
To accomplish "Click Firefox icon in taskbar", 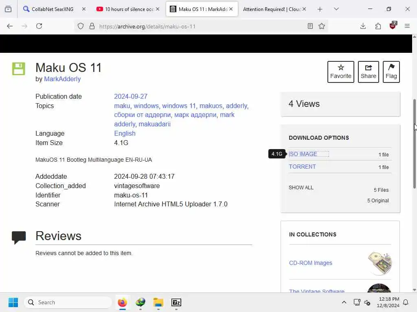I will pos(122,302).
